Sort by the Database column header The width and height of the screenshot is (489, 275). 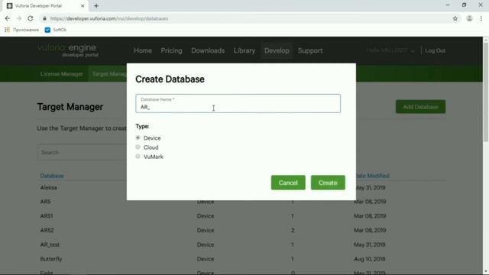(52, 176)
